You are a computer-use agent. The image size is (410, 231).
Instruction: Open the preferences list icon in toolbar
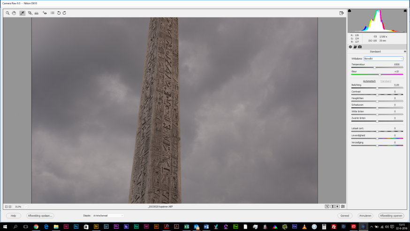tap(52, 13)
